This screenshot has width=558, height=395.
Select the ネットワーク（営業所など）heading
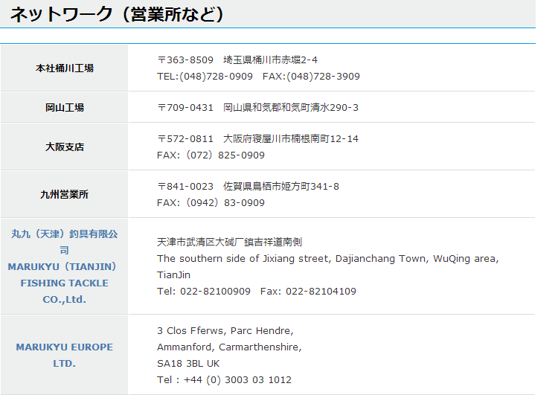click(x=118, y=15)
